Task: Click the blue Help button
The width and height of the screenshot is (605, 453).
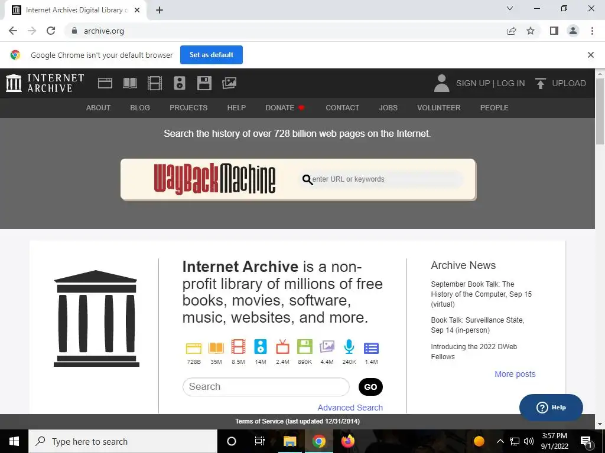Action: click(551, 407)
